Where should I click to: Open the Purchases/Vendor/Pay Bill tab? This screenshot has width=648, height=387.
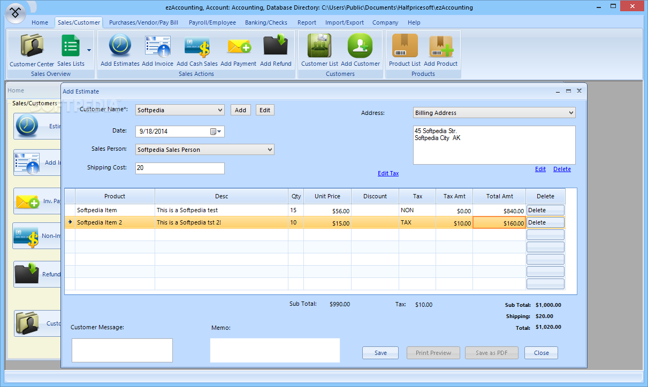tap(143, 22)
